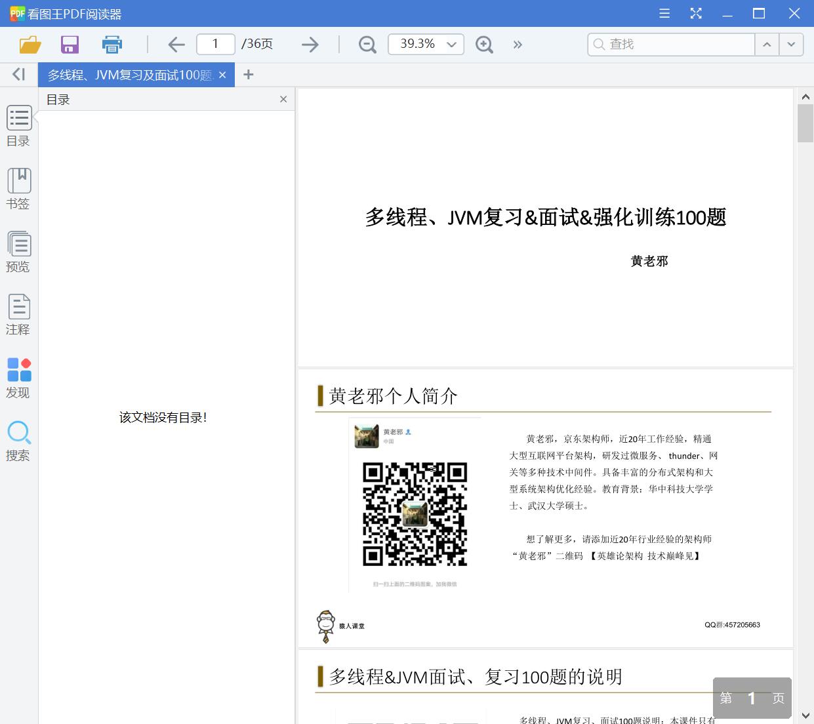This screenshot has width=814, height=724.
Task: Find next search result down arrow
Action: click(x=791, y=44)
